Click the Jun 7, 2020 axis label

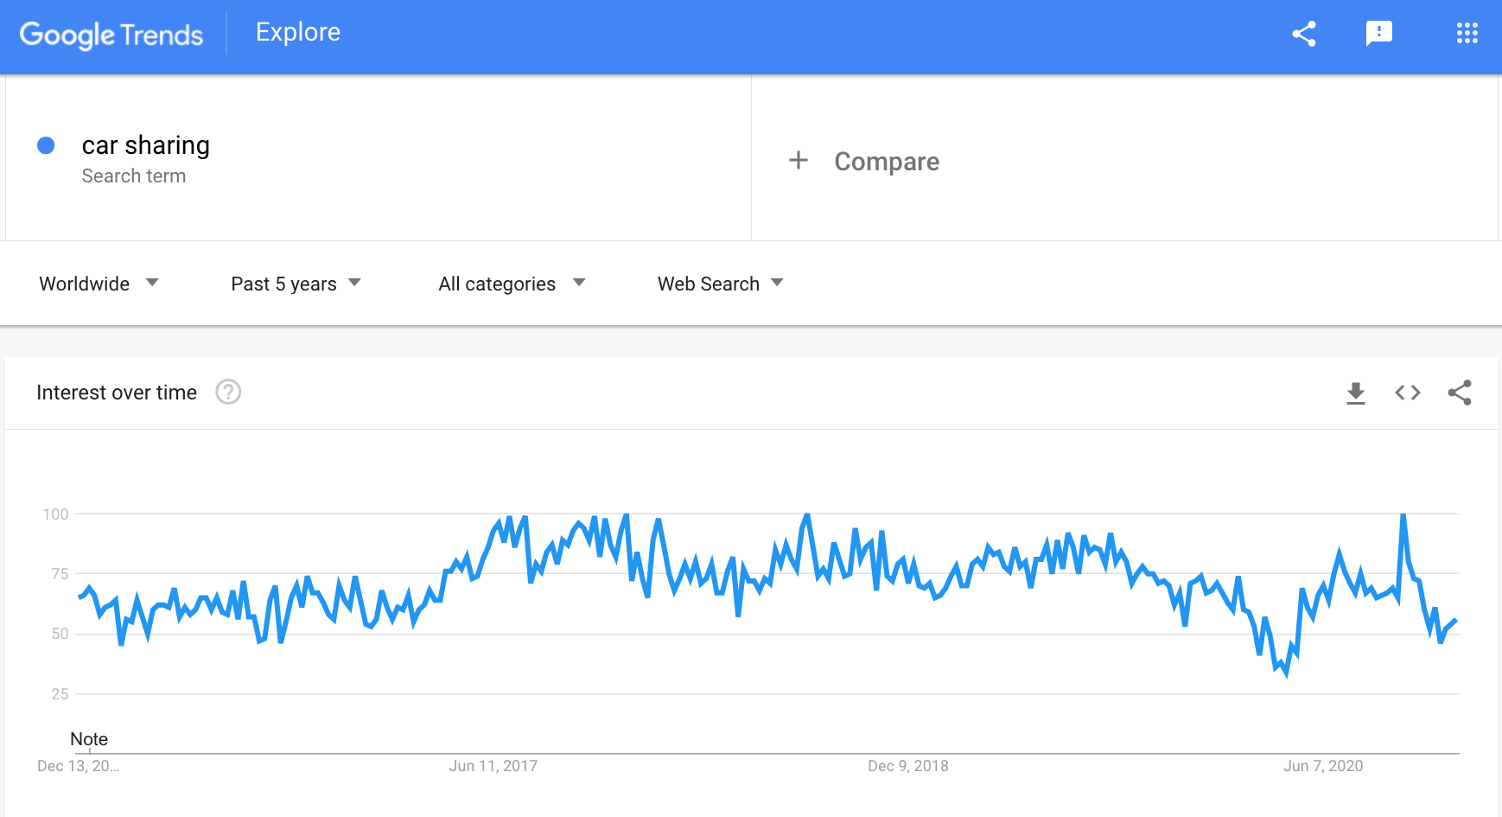coord(1322,766)
